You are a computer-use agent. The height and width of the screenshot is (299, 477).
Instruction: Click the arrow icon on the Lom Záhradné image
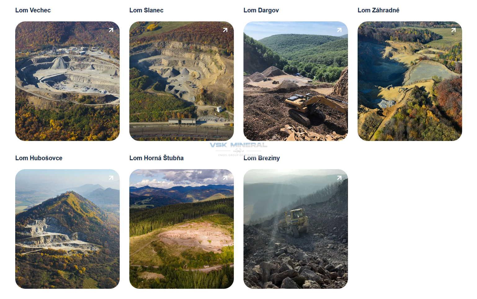pyautogui.click(x=453, y=30)
